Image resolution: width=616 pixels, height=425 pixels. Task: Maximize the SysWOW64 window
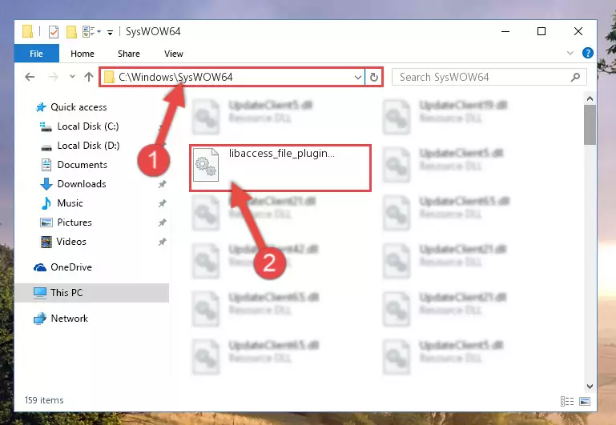542,31
